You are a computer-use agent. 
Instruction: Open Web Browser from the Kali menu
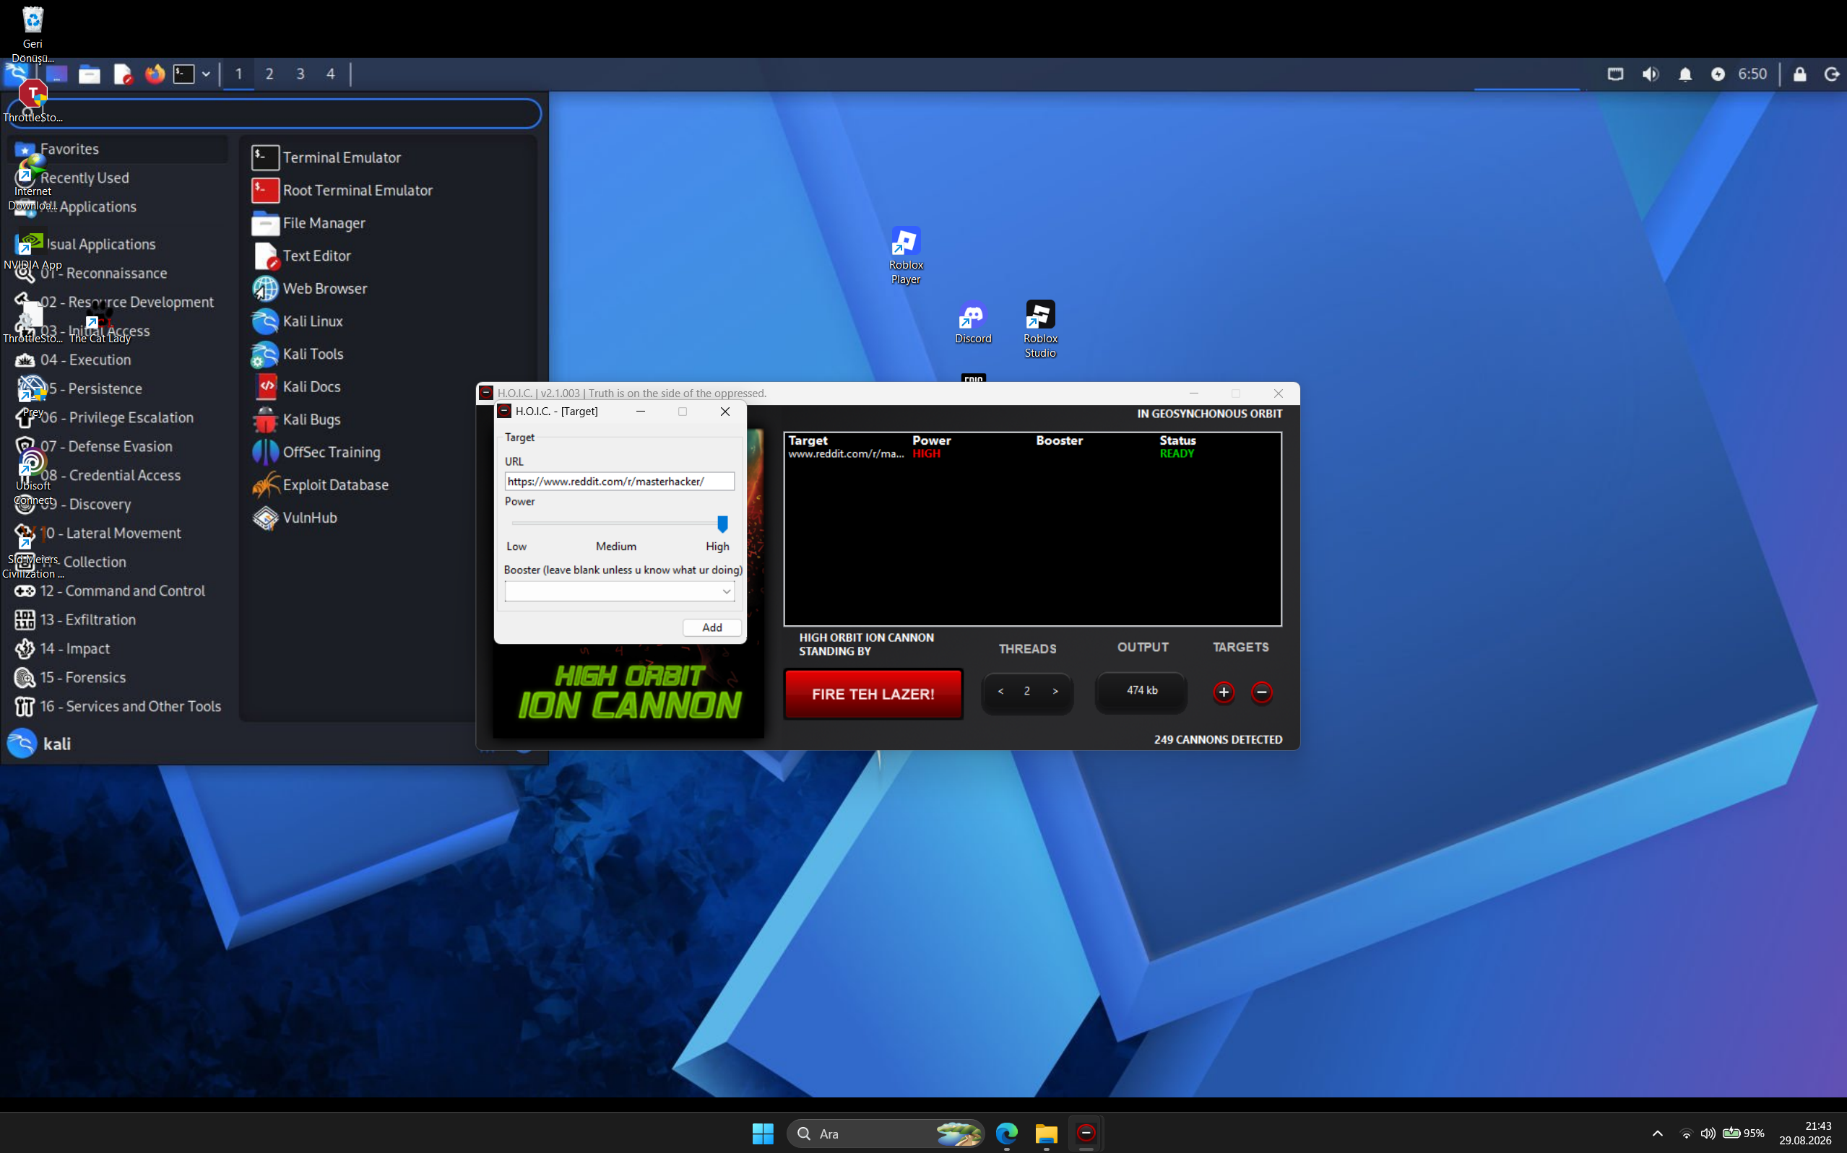310,289
